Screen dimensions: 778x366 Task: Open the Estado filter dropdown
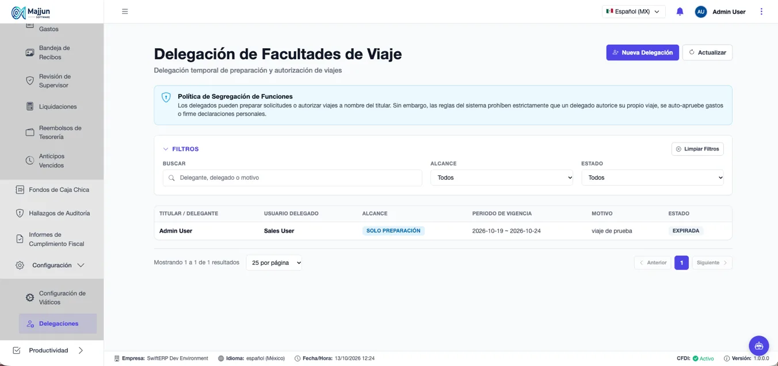[653, 178]
